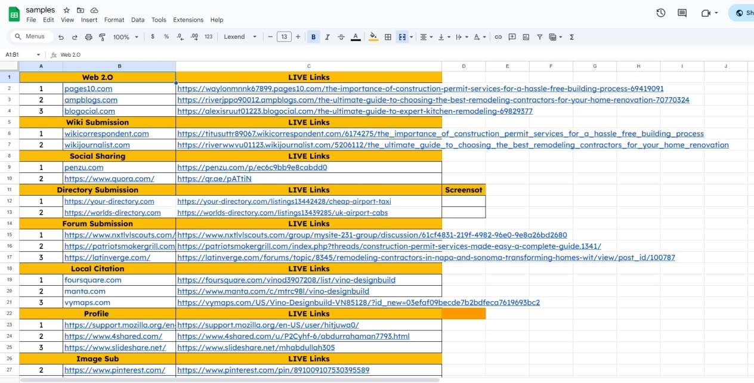Screen dimensions: 754x383
Task: Format as percent
Action: 166,36
